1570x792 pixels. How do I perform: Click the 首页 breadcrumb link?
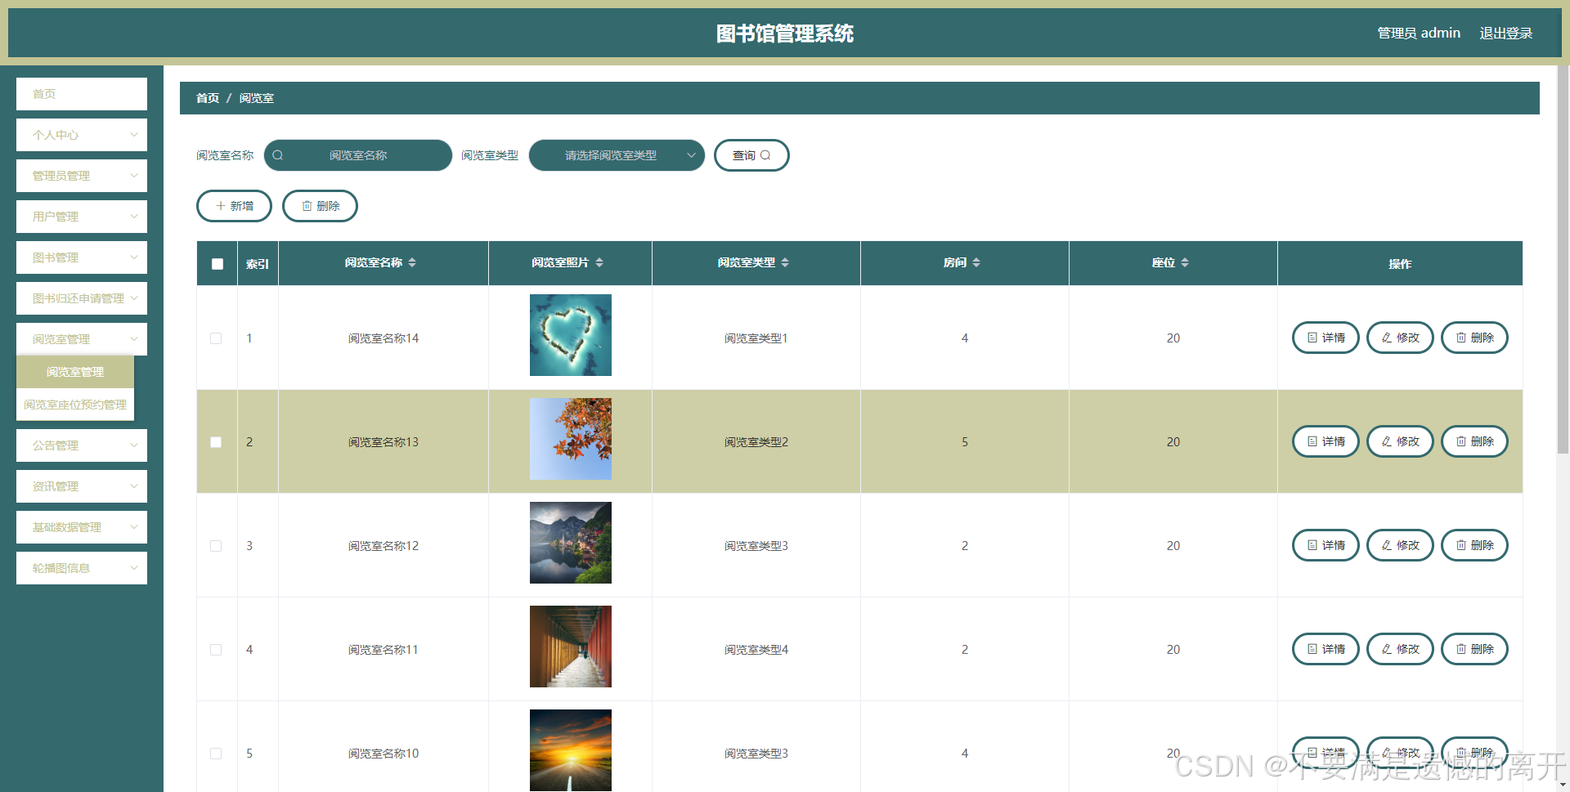point(207,97)
